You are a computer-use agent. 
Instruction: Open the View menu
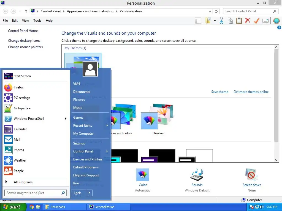click(25, 21)
